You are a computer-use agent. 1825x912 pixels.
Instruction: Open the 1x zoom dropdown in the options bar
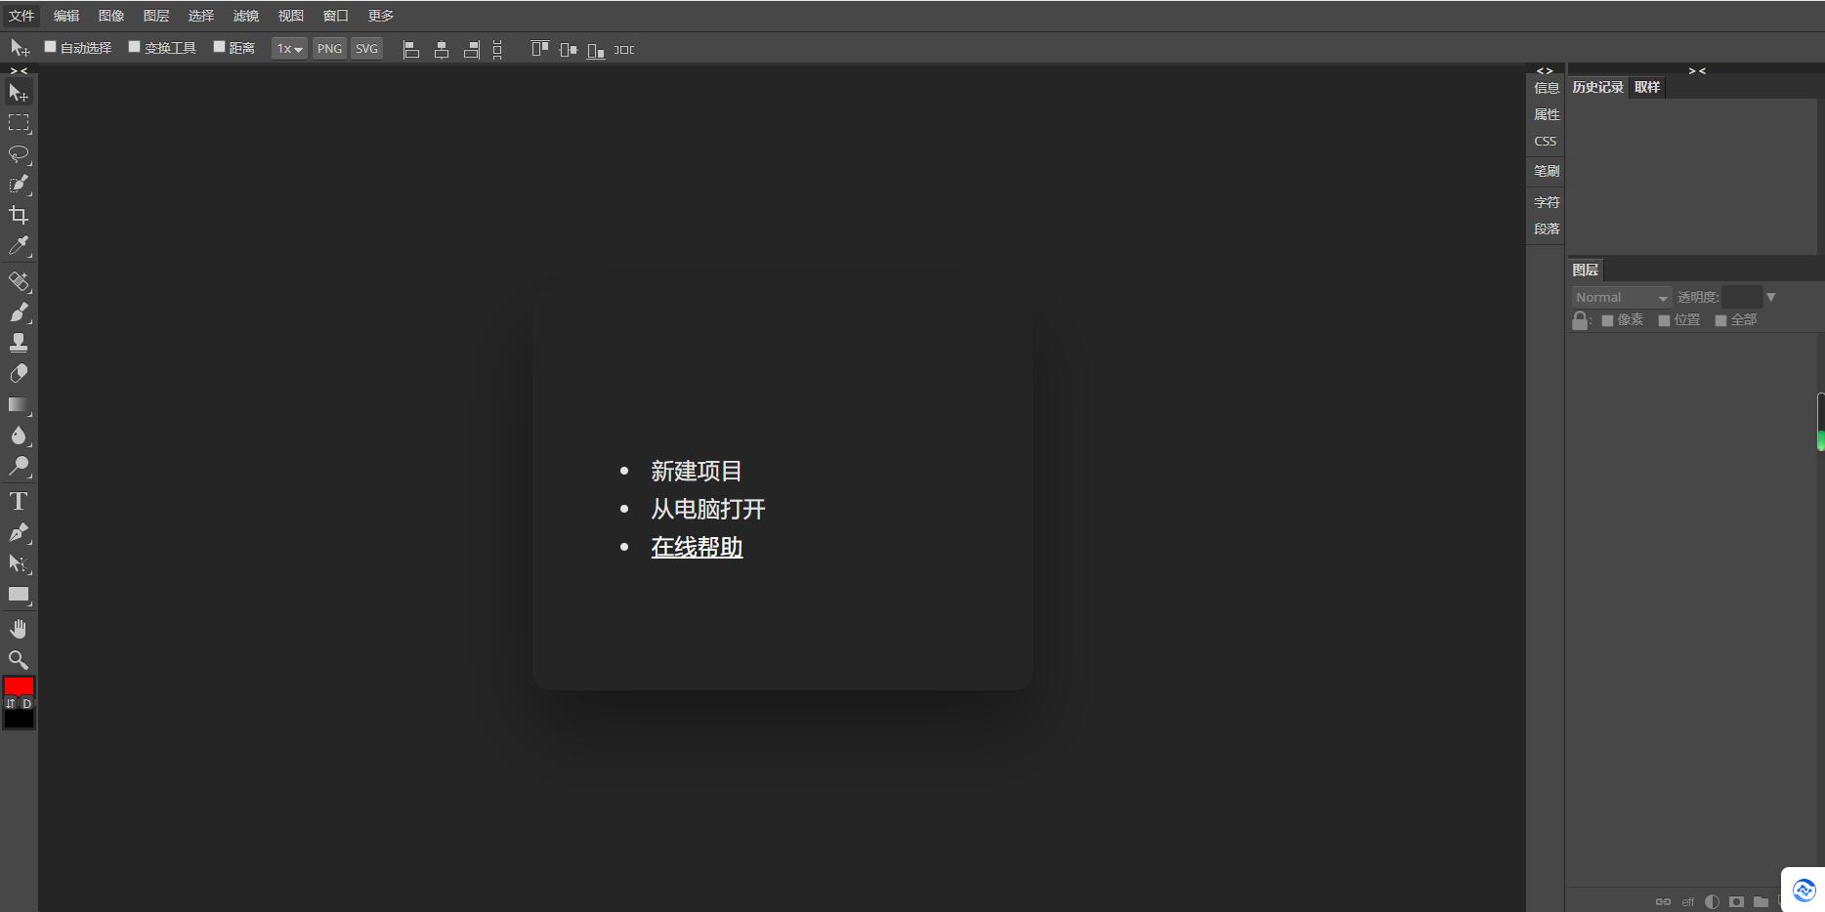click(288, 48)
